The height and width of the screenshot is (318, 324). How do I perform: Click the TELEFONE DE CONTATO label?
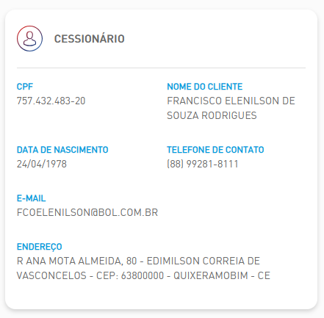215,150
